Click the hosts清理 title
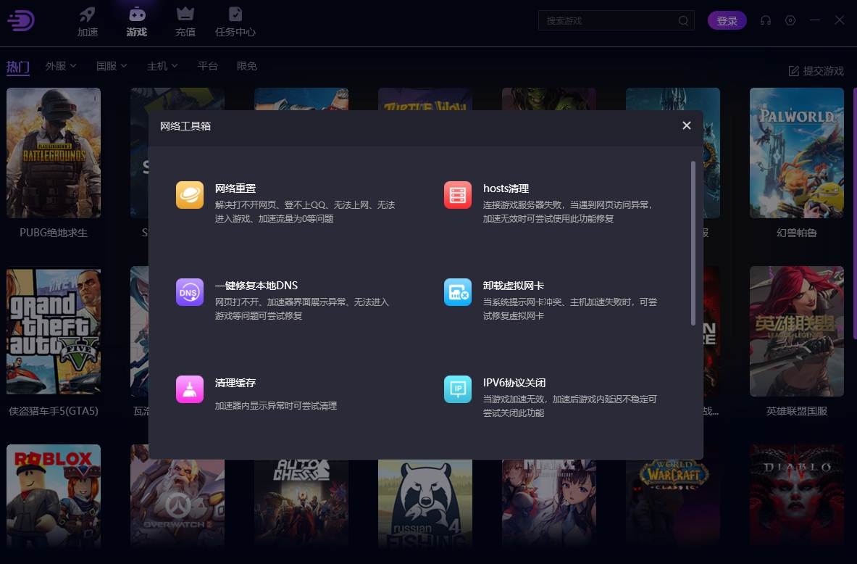 (x=506, y=188)
